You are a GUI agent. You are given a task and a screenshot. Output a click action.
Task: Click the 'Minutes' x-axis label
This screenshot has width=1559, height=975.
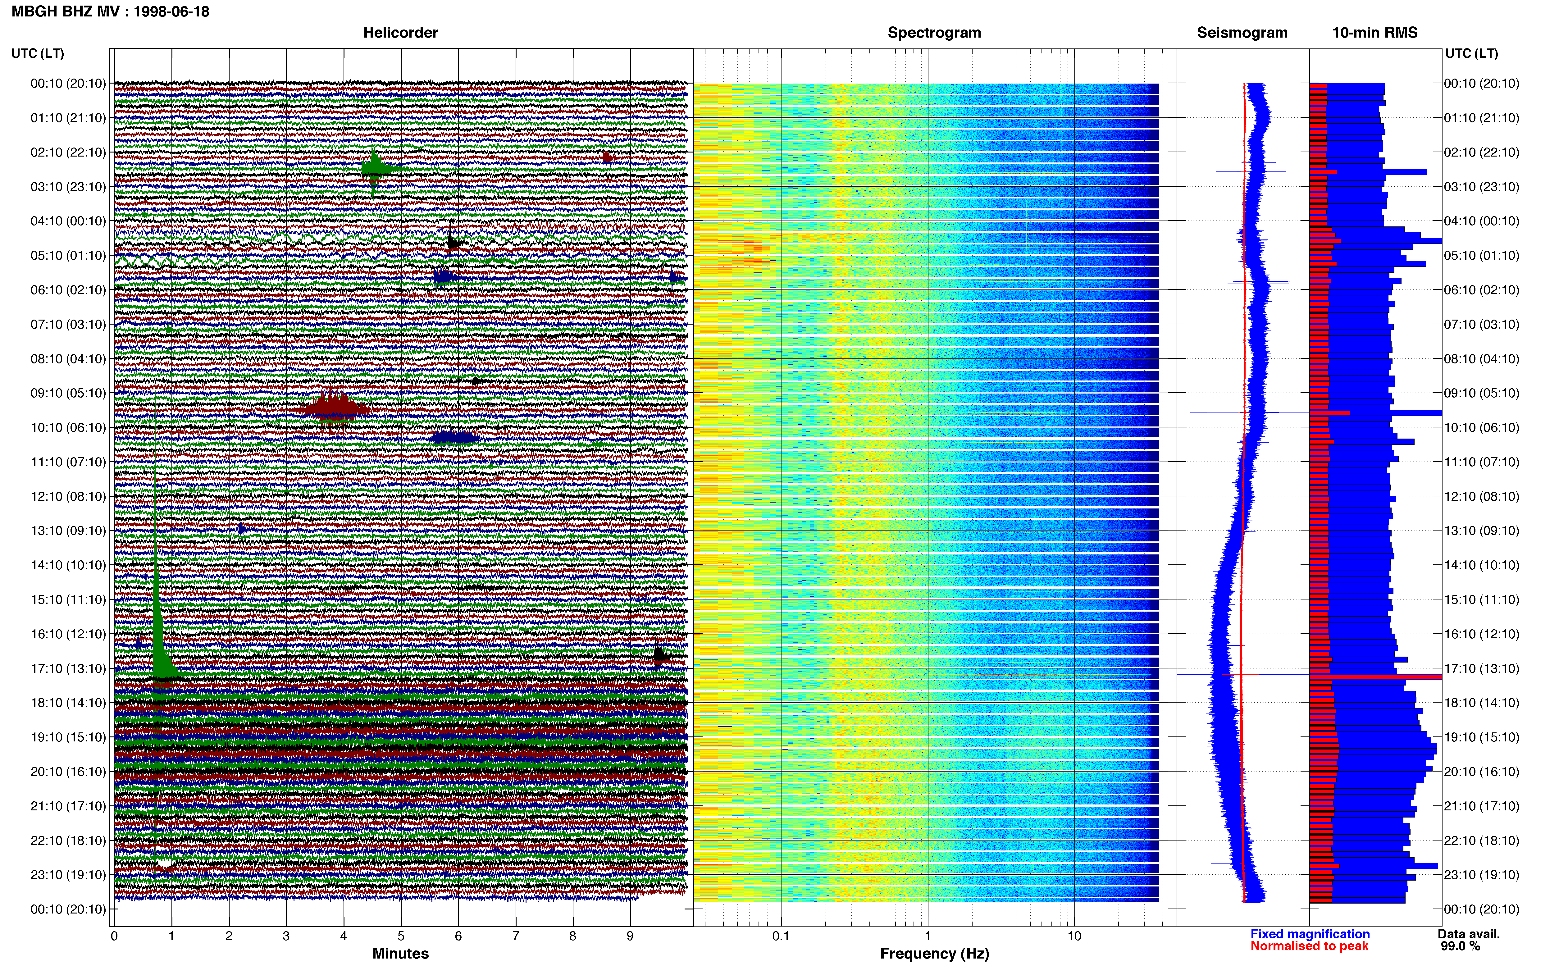[400, 954]
